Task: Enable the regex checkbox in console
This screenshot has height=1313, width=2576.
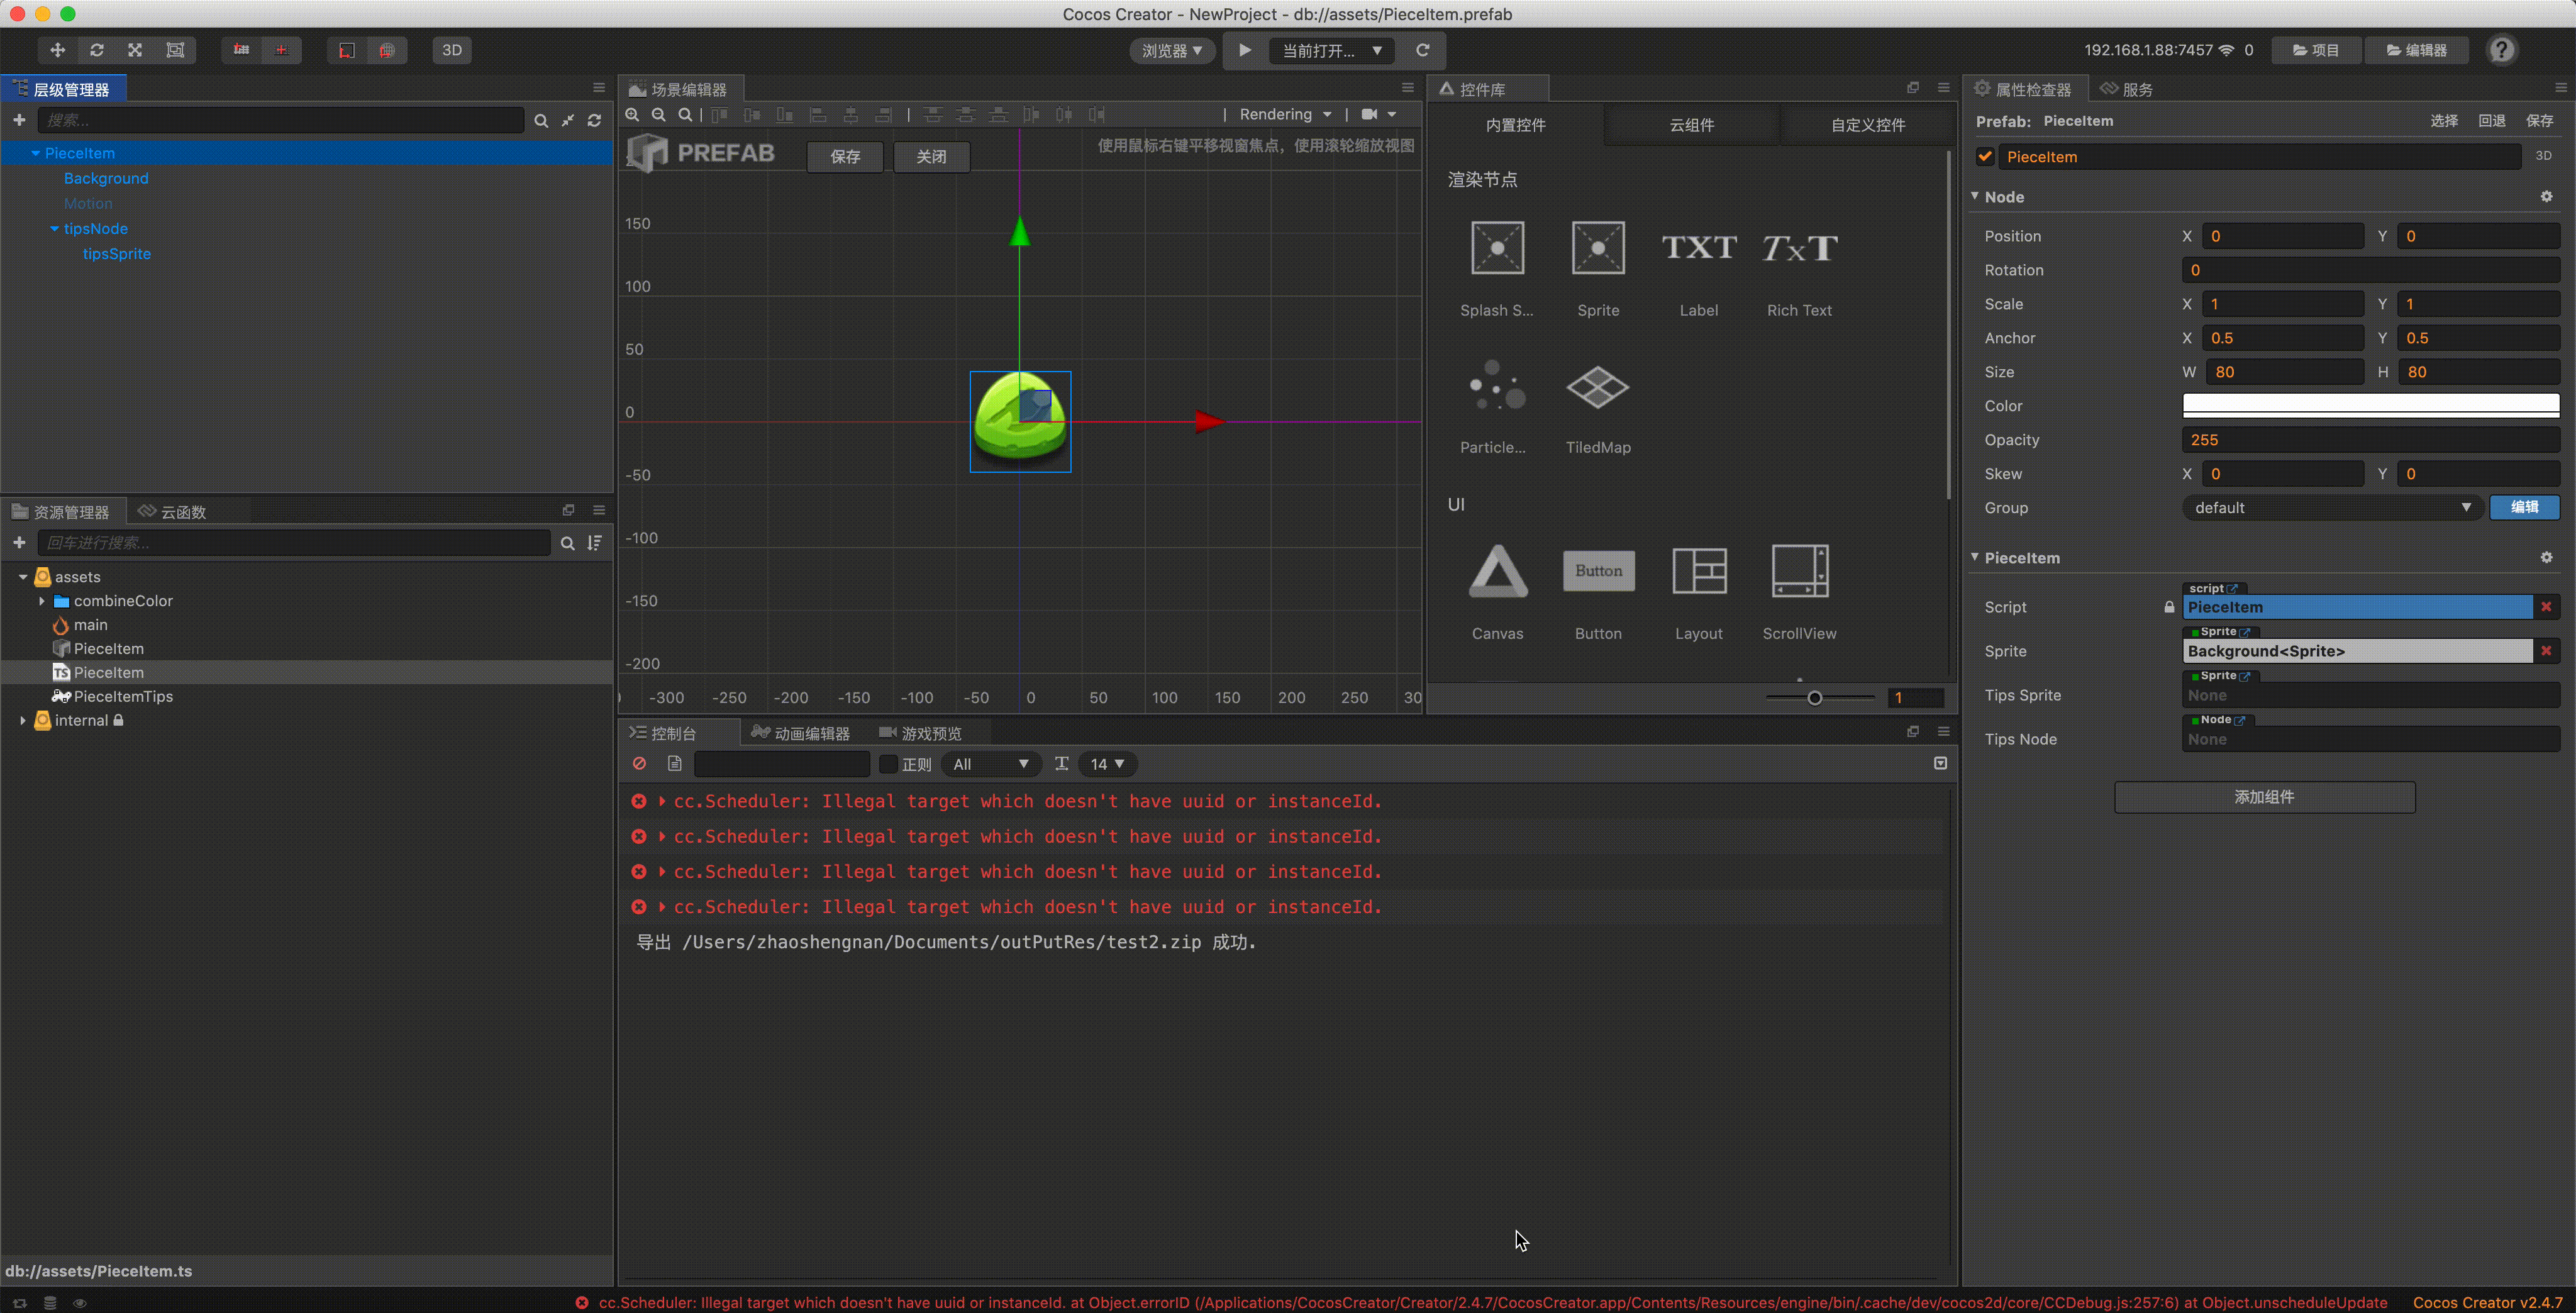Action: click(887, 764)
